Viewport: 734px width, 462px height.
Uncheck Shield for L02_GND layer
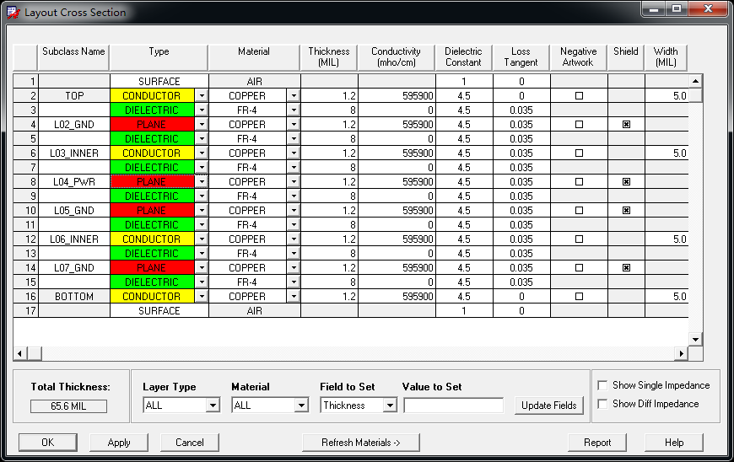pyautogui.click(x=626, y=125)
